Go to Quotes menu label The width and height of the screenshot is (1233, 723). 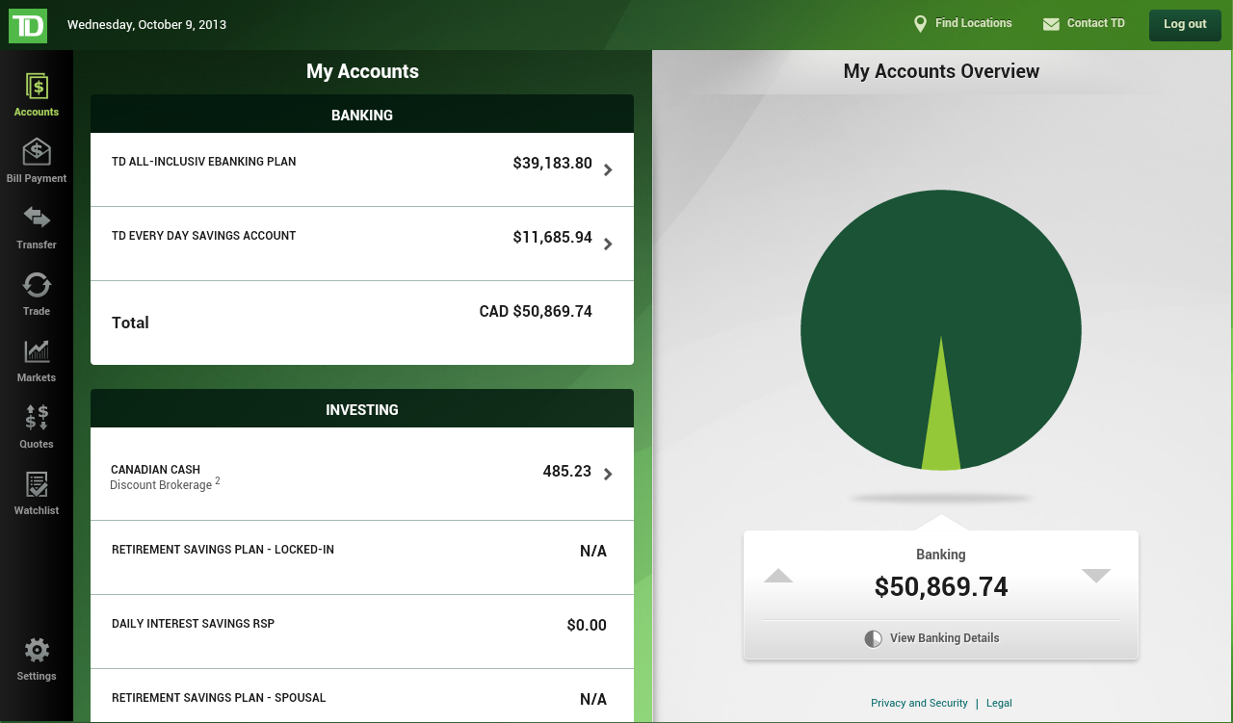click(37, 444)
